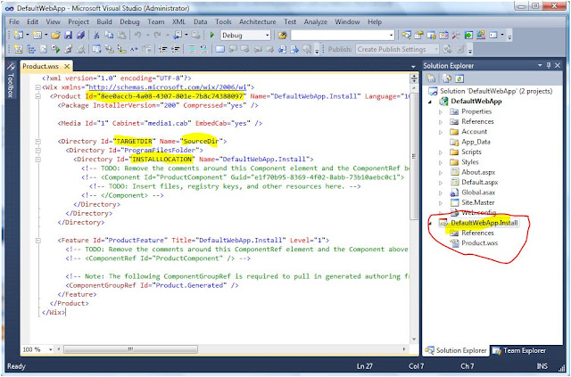Click the Undo arrow icon
The height and width of the screenshot is (377, 571).
tap(137, 36)
